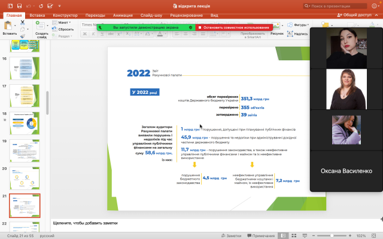
Task: Toggle bold Ж formatting
Action: (x=85, y=34)
